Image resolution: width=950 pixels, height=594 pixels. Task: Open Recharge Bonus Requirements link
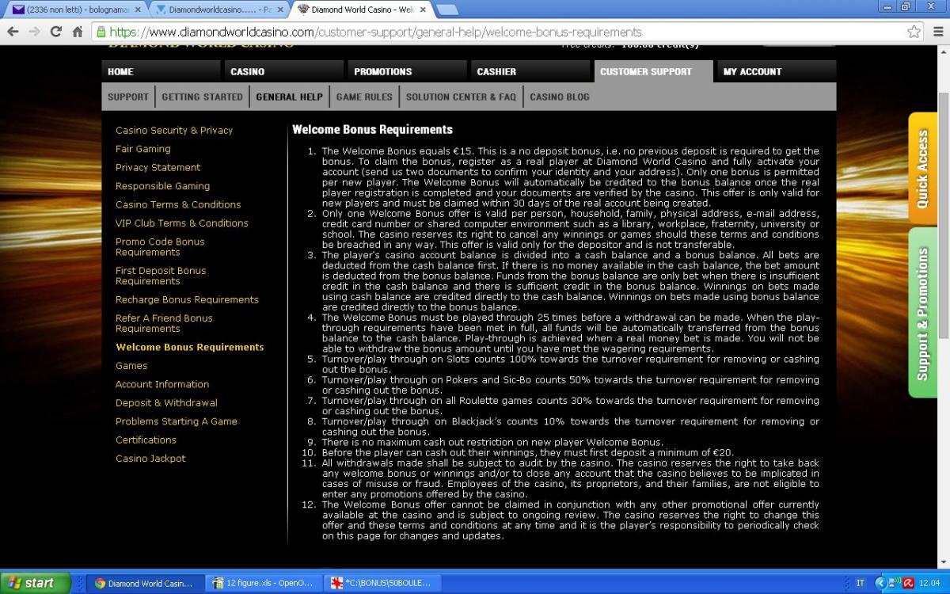click(x=187, y=299)
